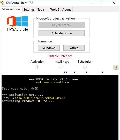
Task: Open the Tools 2 tab
Action: [54, 10]
